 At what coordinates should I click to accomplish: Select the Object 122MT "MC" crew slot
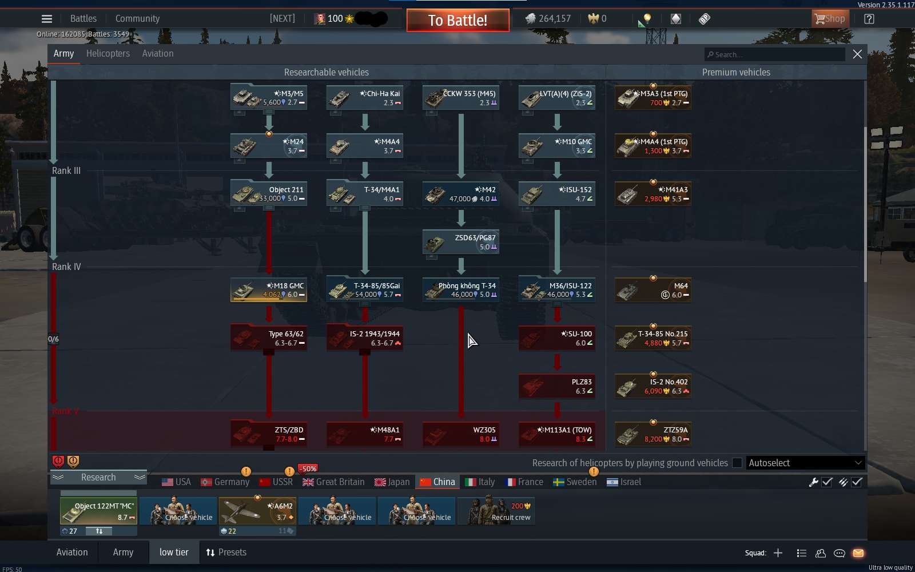98,511
